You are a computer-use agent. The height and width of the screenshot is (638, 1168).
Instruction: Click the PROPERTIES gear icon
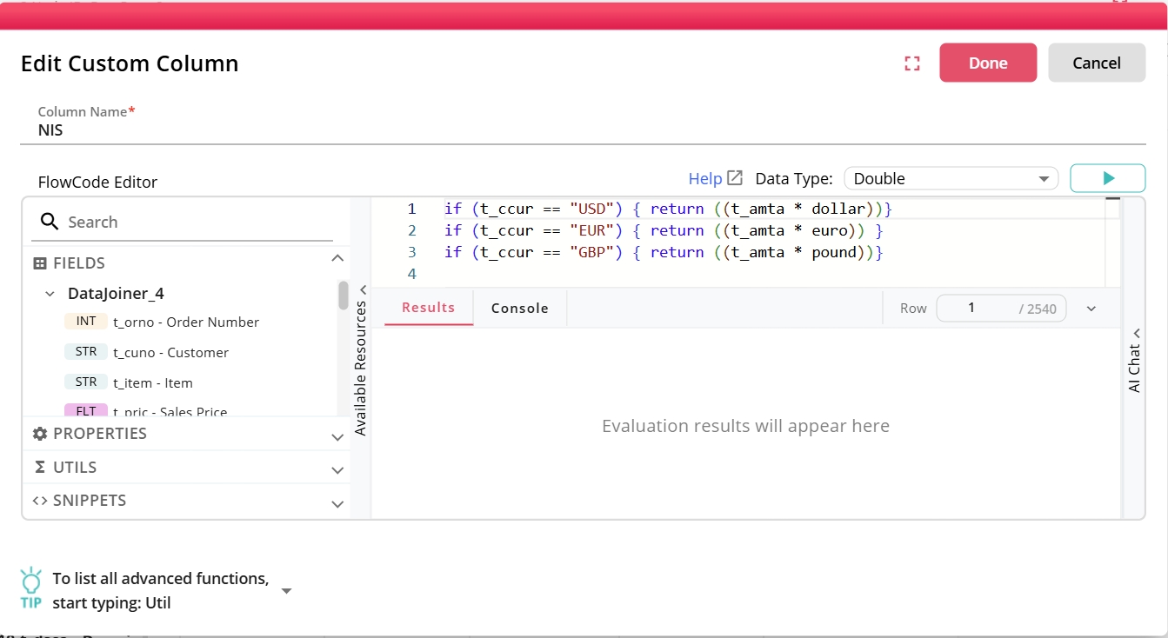tap(40, 433)
